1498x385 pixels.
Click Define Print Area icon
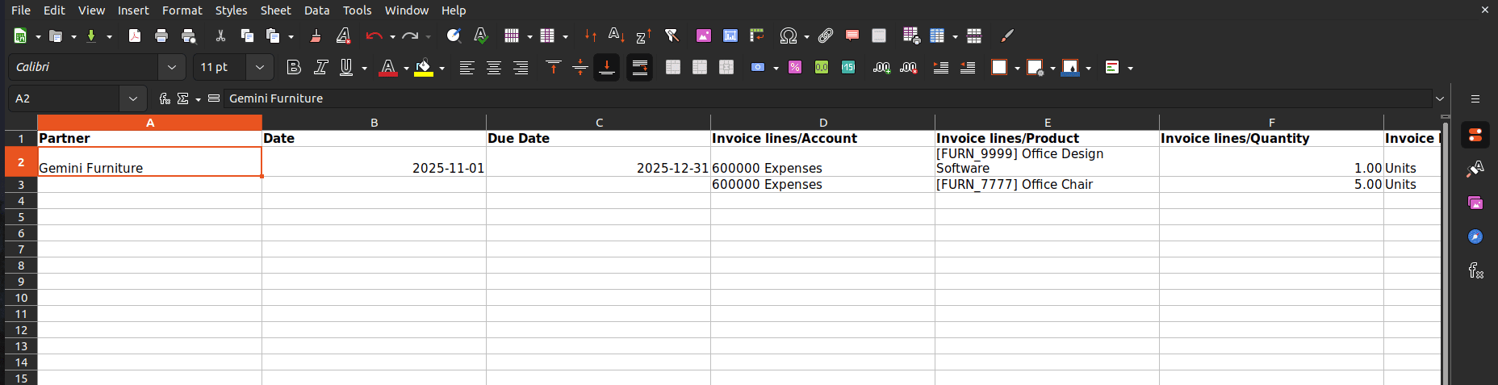(x=911, y=36)
